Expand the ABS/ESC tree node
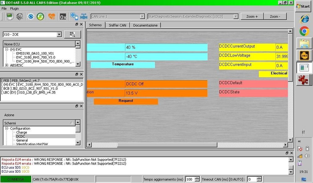 coord(7,65)
